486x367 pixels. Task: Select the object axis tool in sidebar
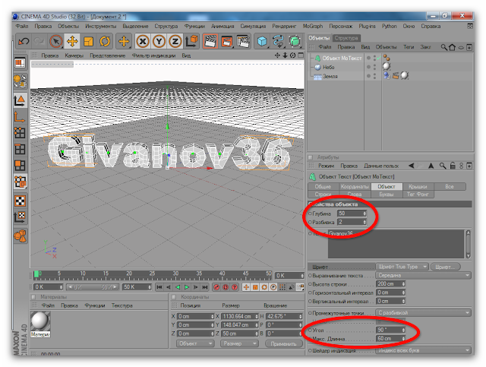pos(21,117)
